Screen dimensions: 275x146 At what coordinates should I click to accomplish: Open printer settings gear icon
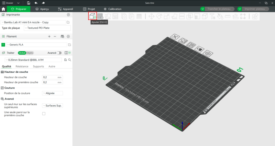click(x=68, y=15)
